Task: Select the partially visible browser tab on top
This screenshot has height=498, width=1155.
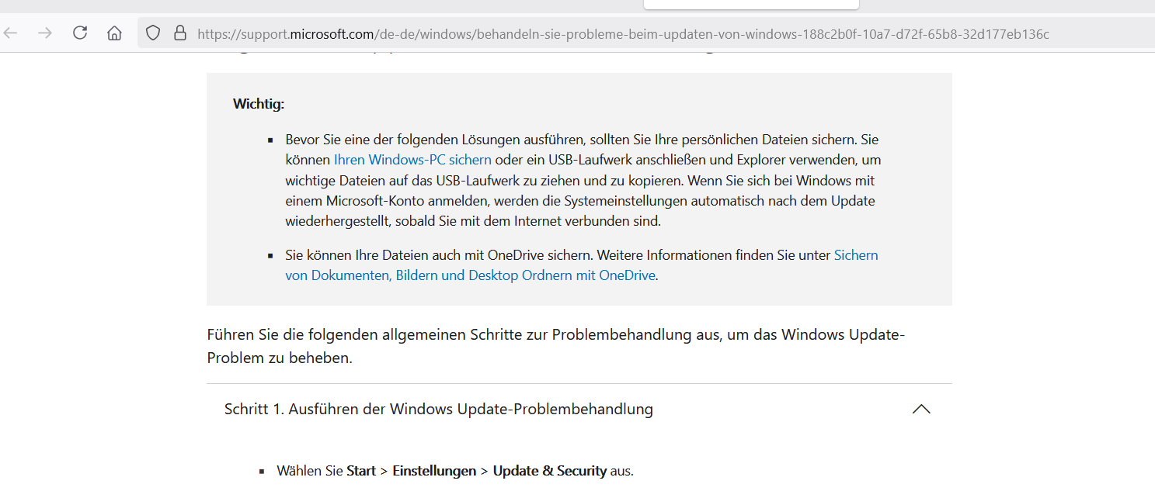Action: tap(751, 5)
